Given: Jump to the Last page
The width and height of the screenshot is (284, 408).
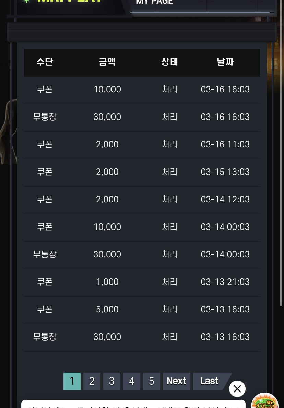Looking at the screenshot, I should (x=210, y=381).
